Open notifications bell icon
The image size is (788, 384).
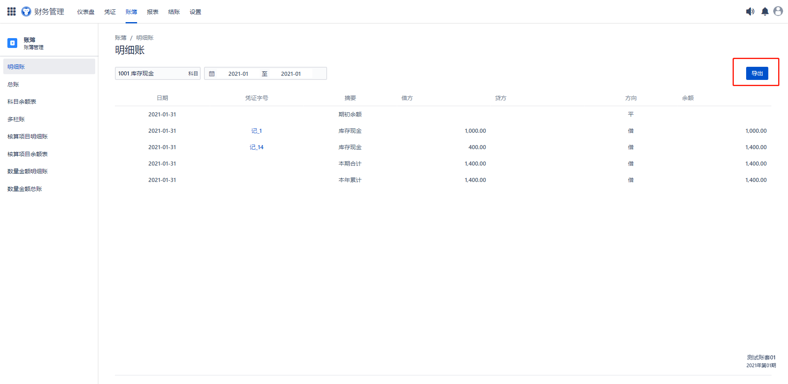point(765,11)
